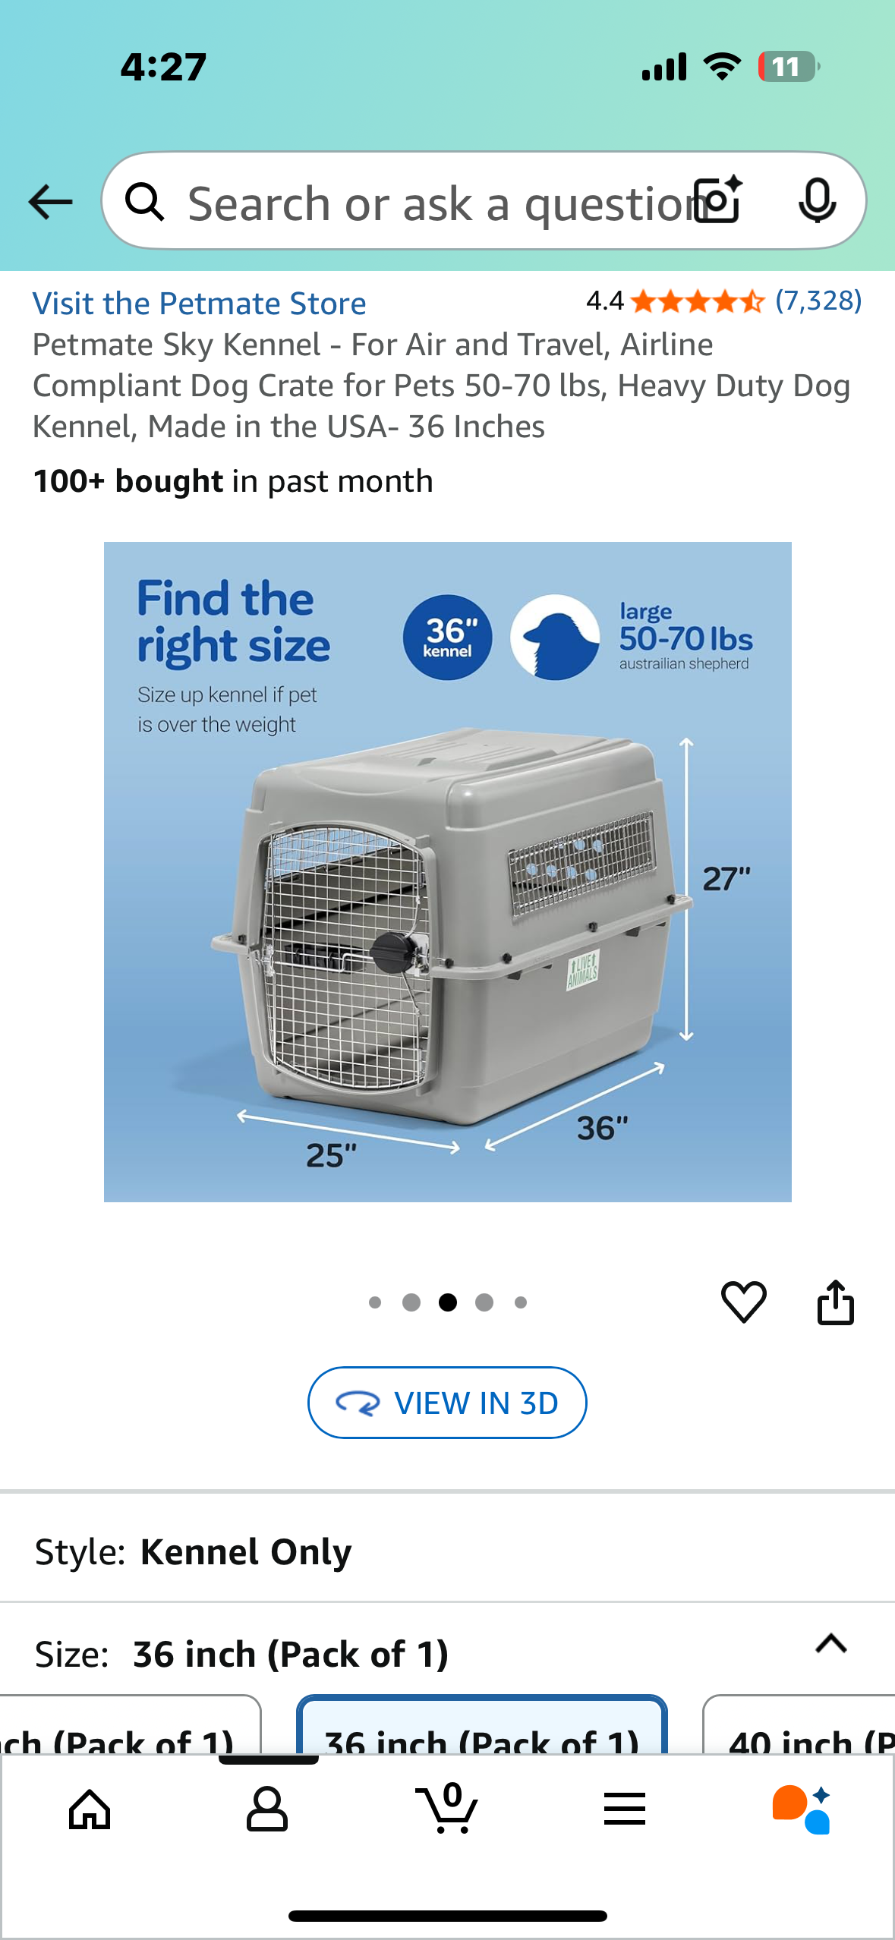This screenshot has width=895, height=1940.
Task: Visit the Petmate Store link
Action: point(199,304)
